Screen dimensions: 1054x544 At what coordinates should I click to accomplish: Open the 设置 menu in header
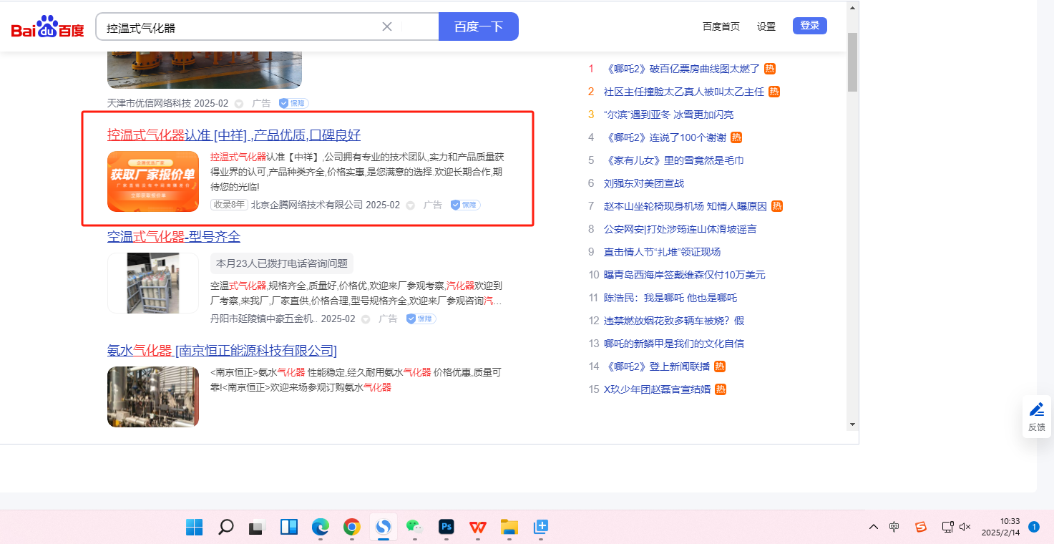pyautogui.click(x=766, y=26)
